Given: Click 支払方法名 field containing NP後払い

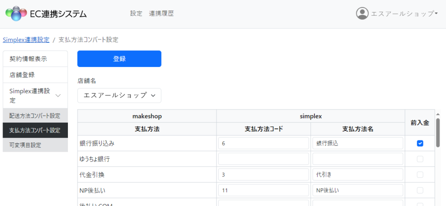Looking at the screenshot, I should [357, 190].
